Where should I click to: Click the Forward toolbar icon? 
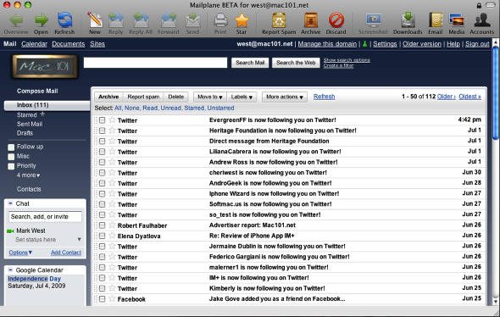pos(169,20)
